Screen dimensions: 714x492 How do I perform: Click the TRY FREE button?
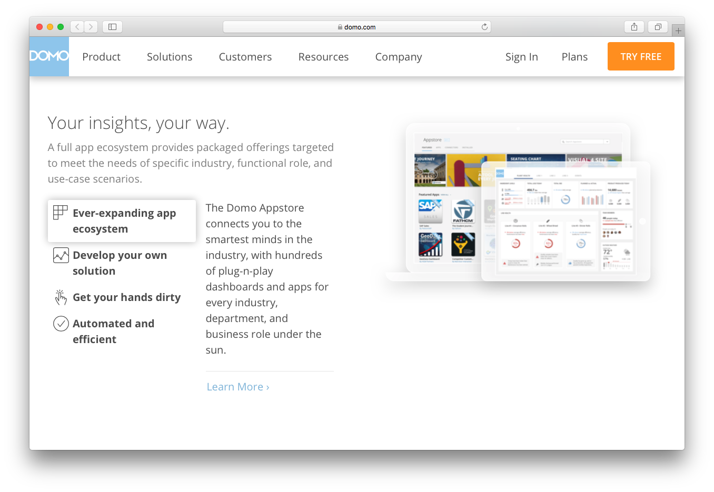[641, 56]
